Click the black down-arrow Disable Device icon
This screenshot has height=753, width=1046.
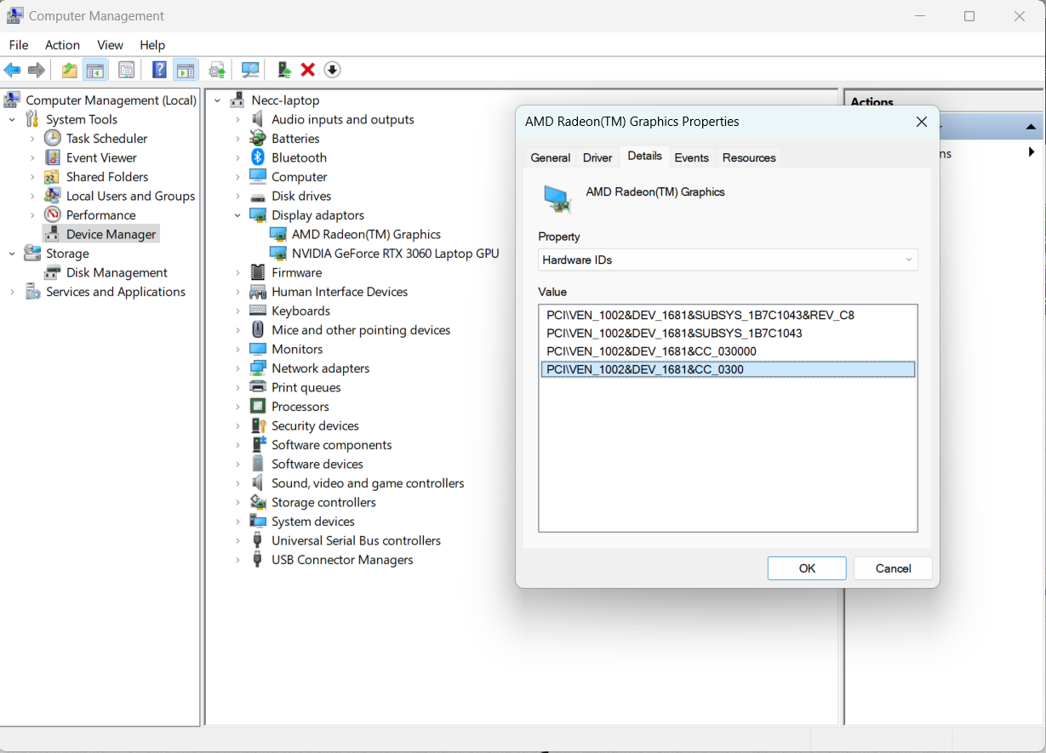[x=332, y=70]
